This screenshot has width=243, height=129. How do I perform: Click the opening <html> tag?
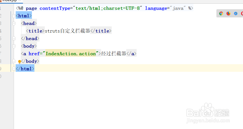click(24, 16)
